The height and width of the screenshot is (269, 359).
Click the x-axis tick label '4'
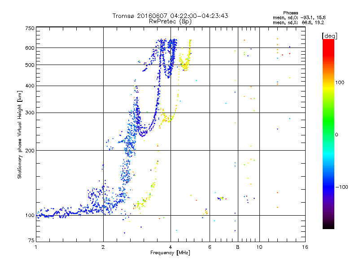click(x=171, y=247)
